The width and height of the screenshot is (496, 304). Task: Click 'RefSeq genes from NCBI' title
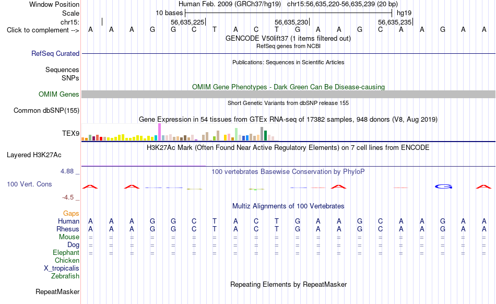(x=288, y=46)
